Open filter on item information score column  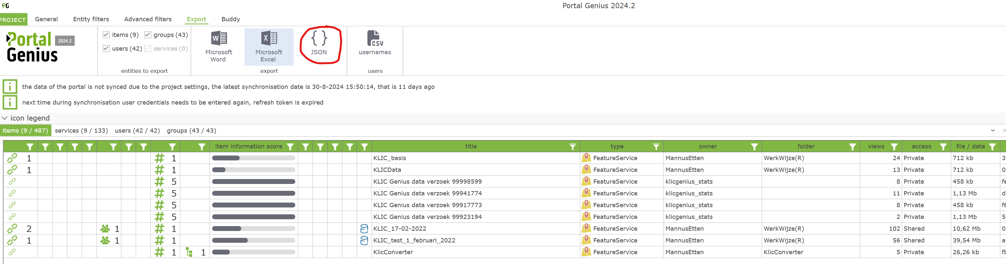tap(290, 147)
